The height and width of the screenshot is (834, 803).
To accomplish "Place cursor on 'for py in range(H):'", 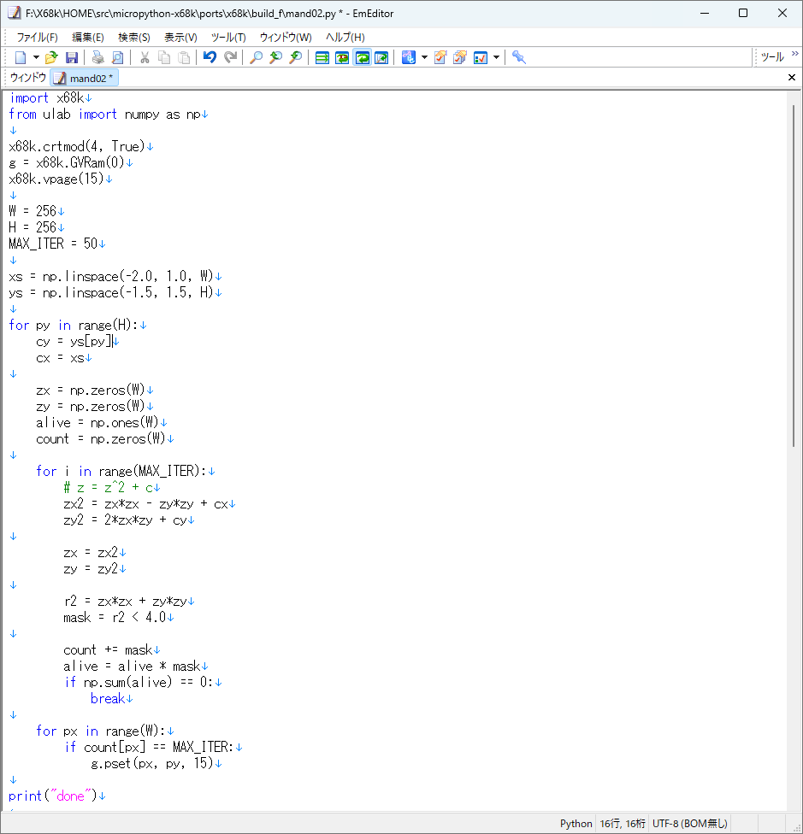I will tap(73, 325).
